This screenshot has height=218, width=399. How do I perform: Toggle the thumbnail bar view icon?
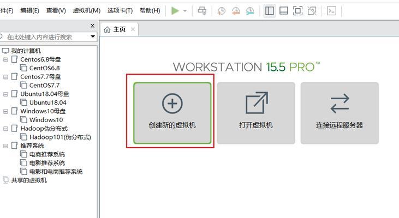click(283, 11)
